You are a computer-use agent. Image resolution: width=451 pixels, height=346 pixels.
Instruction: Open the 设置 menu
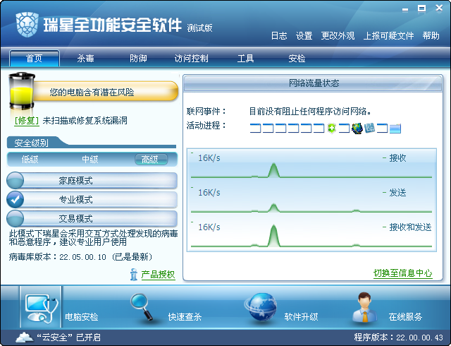tap(304, 36)
